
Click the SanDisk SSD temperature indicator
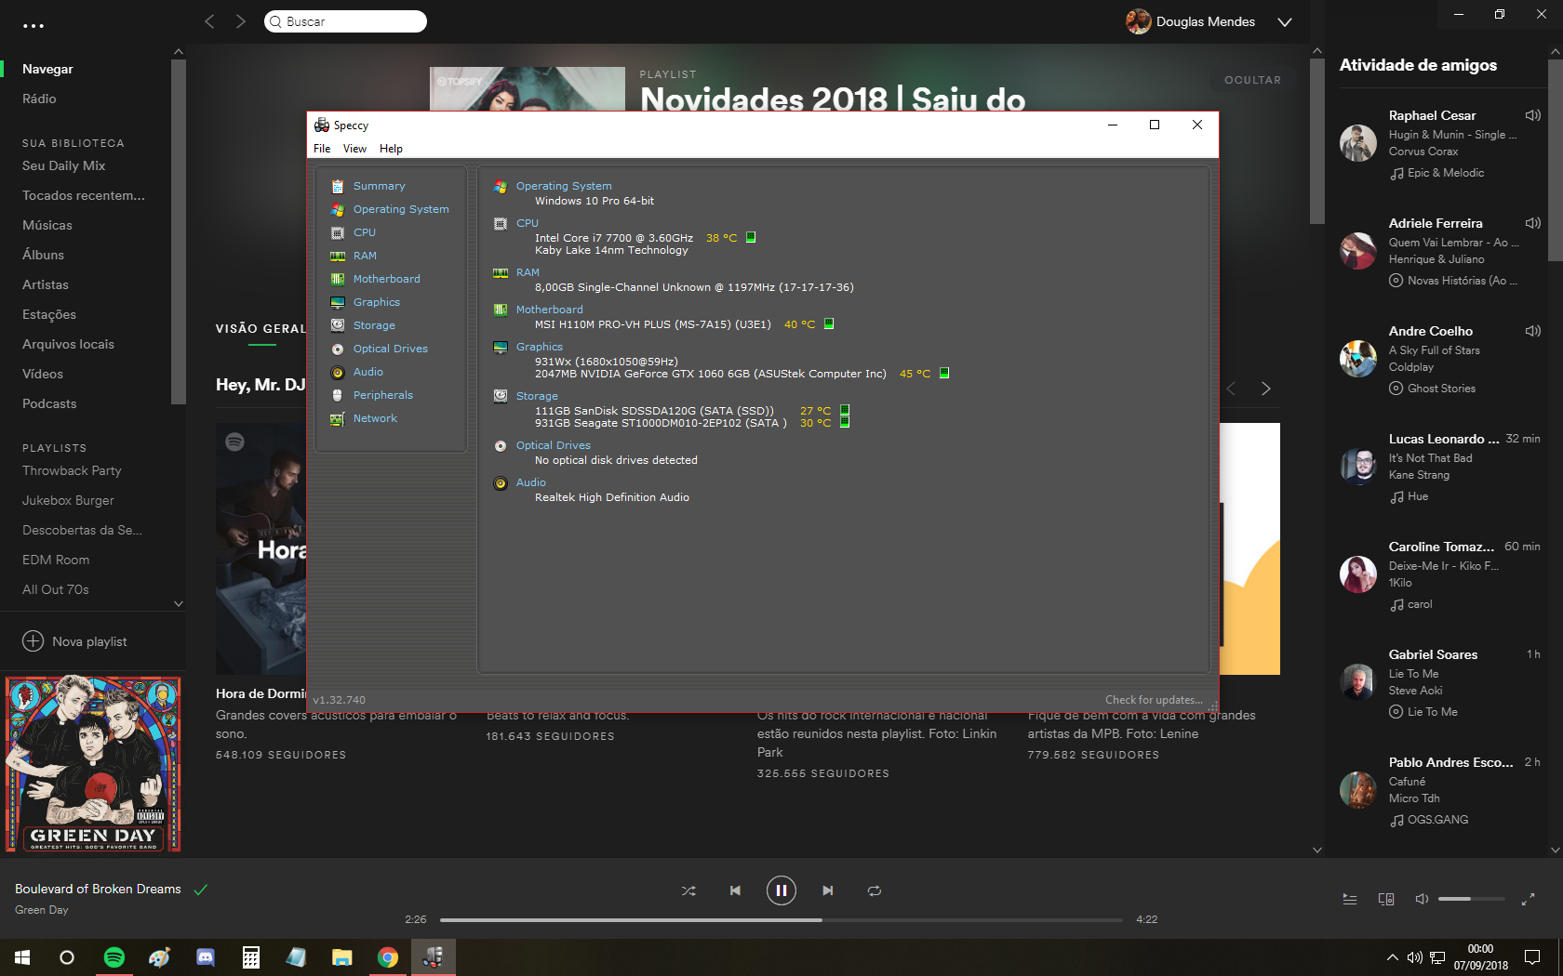pos(845,410)
